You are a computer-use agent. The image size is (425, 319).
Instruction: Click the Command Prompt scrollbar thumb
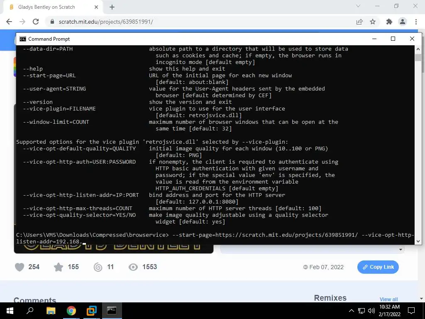tap(418, 57)
